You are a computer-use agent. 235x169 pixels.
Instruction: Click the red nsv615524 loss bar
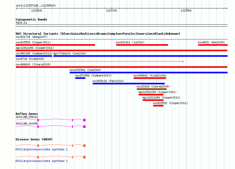(55, 45)
